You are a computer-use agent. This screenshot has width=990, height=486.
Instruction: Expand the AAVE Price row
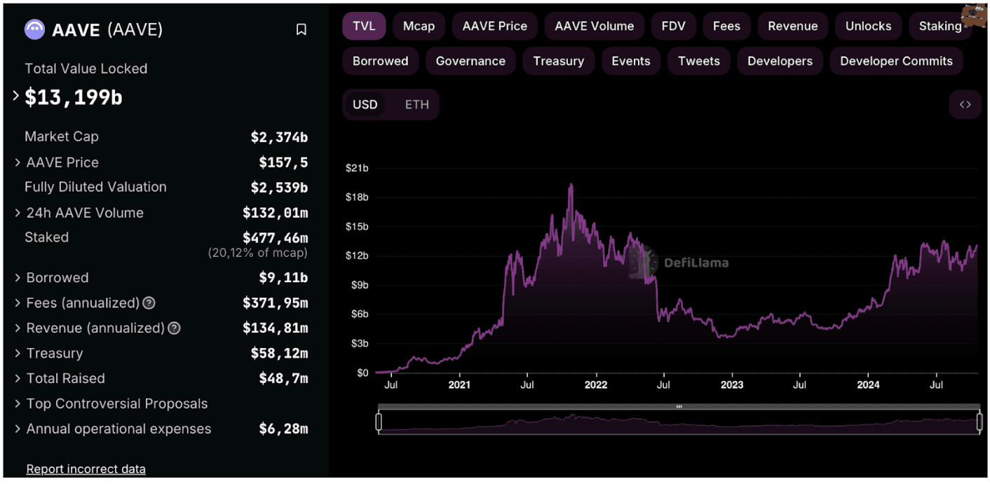pos(18,162)
